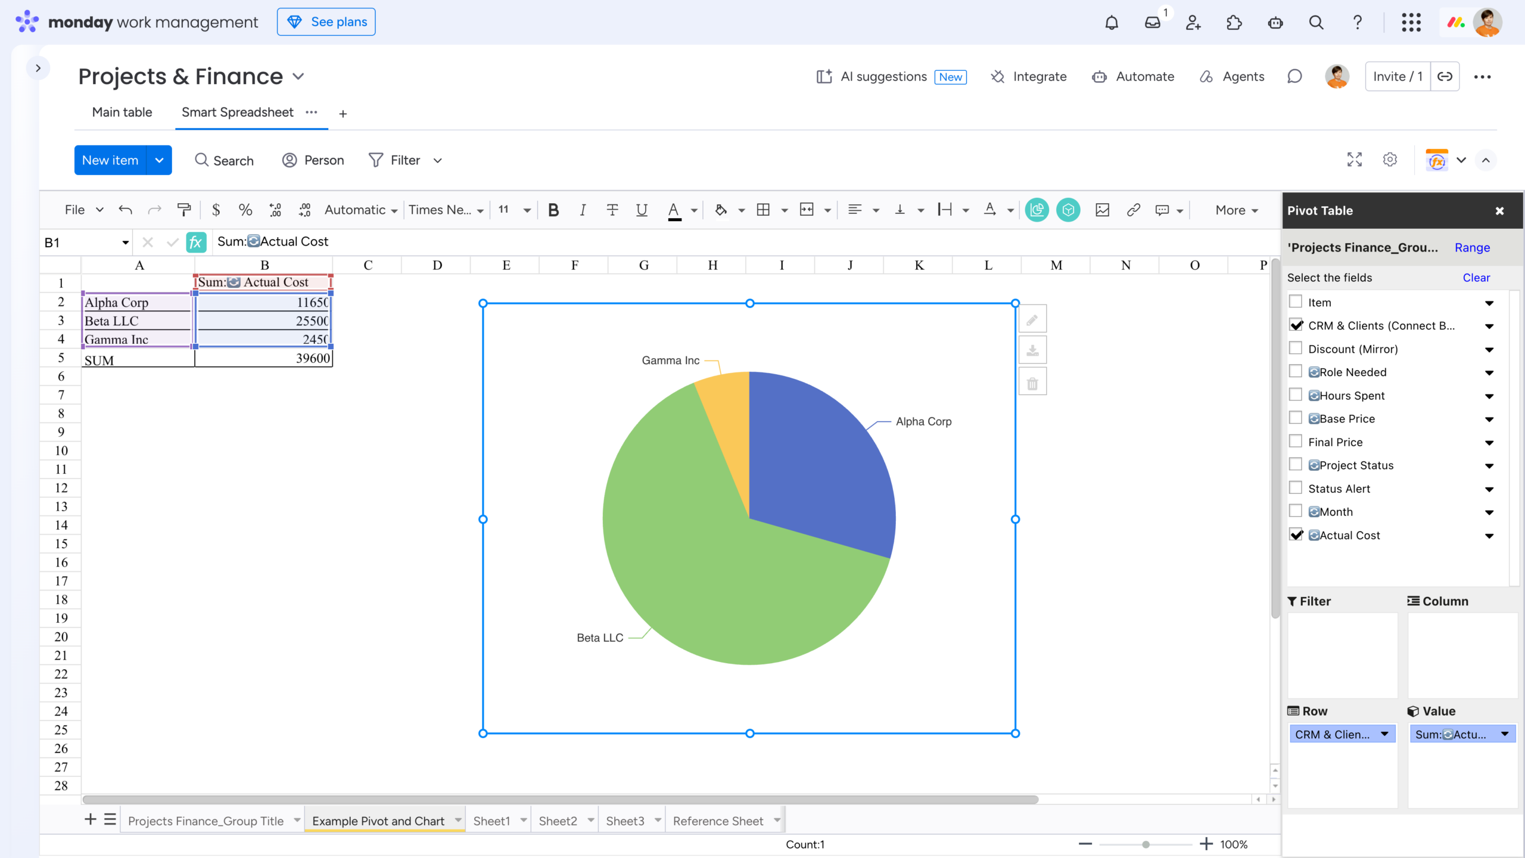Open the Automate button

1133,76
